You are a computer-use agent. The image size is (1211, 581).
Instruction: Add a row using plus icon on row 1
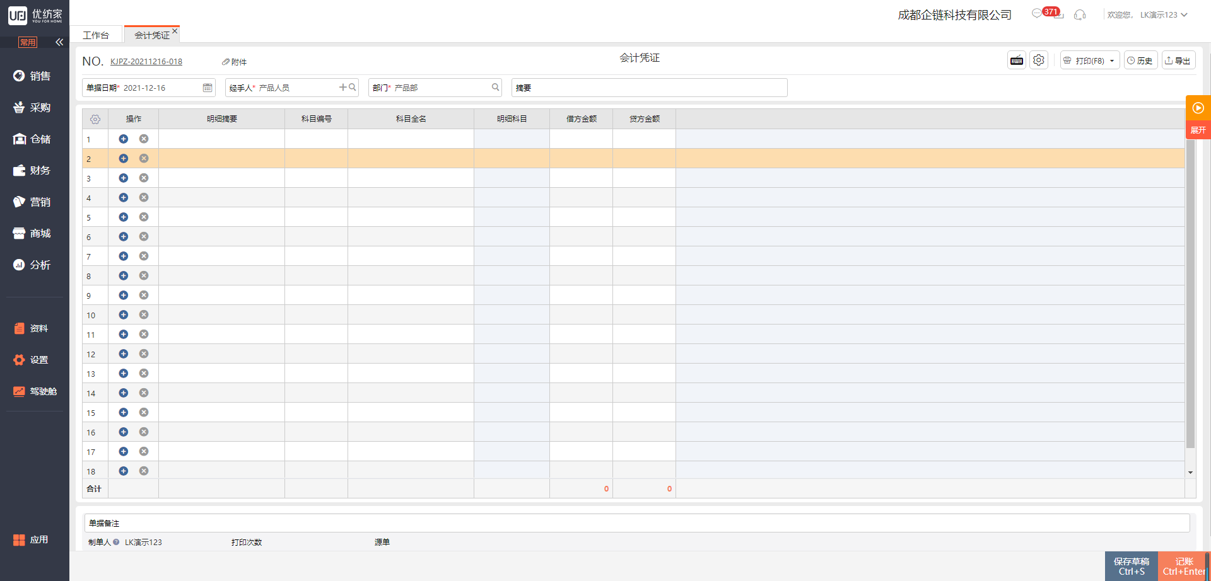click(x=124, y=139)
